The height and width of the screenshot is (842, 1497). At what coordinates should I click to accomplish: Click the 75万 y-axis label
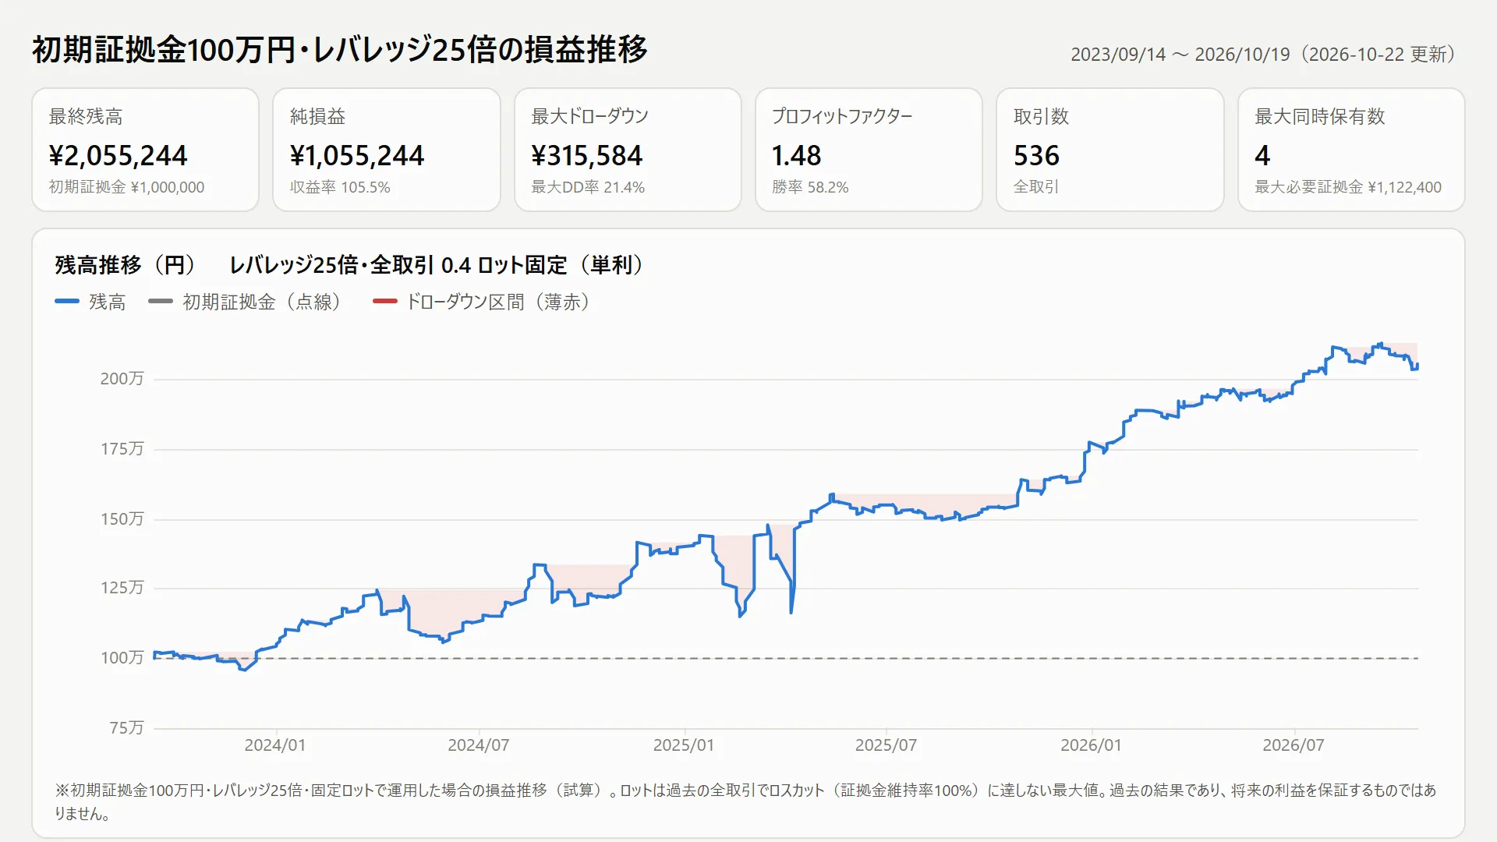pos(126,728)
